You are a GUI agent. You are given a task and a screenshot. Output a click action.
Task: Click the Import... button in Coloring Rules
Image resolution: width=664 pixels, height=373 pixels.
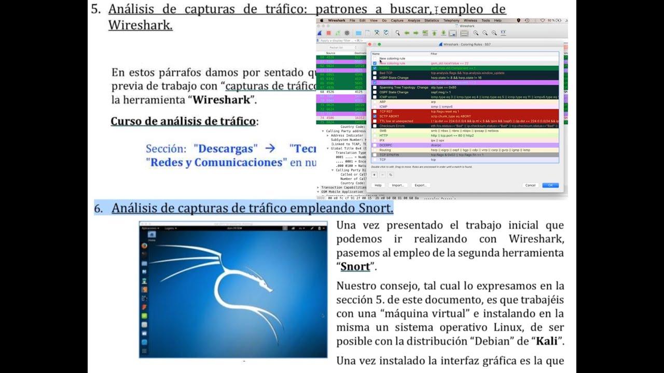[x=398, y=185]
